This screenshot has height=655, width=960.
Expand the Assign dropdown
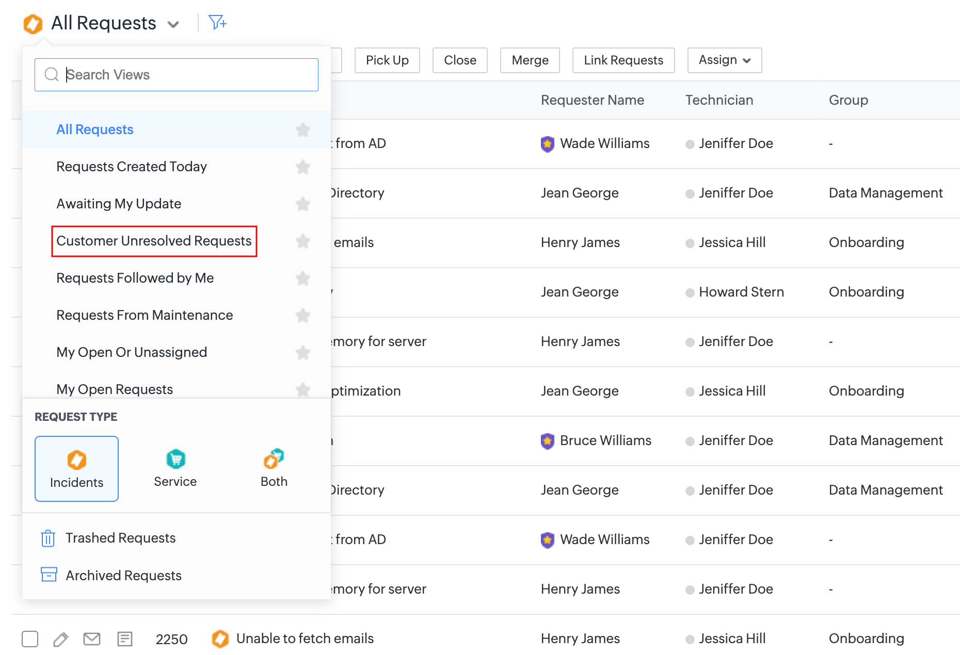pos(724,60)
